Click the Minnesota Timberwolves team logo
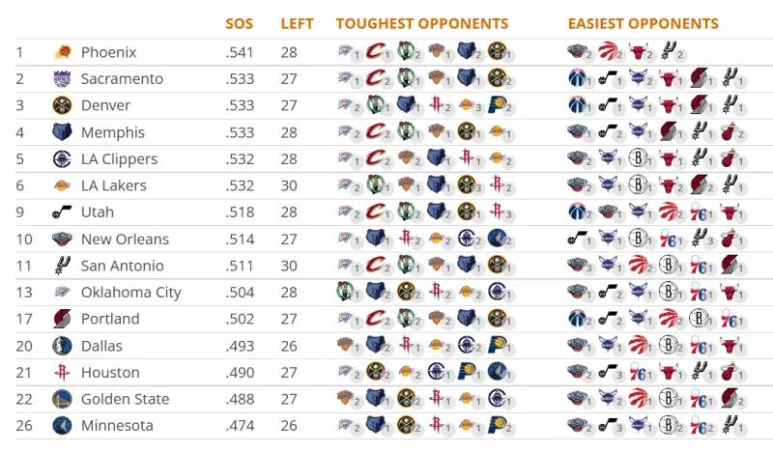The height and width of the screenshot is (452, 773). [x=62, y=425]
